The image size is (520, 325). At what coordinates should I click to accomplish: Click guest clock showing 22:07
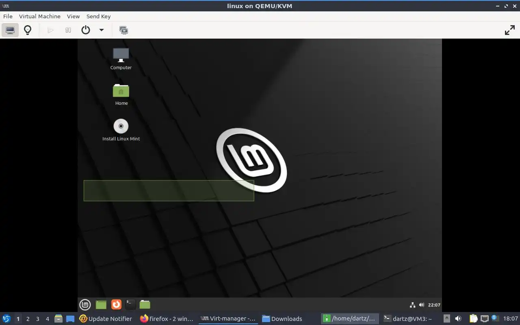[434, 305]
